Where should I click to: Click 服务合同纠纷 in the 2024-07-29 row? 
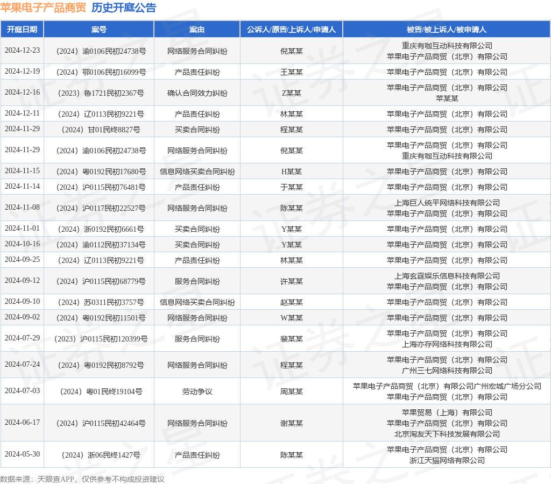[197, 339]
